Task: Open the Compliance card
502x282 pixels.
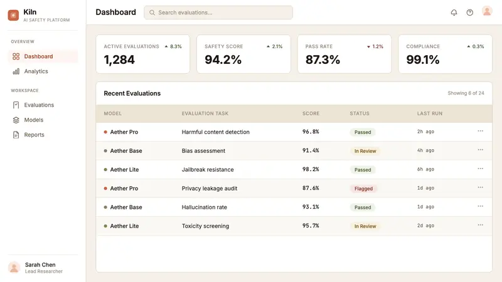Action: (x=445, y=54)
